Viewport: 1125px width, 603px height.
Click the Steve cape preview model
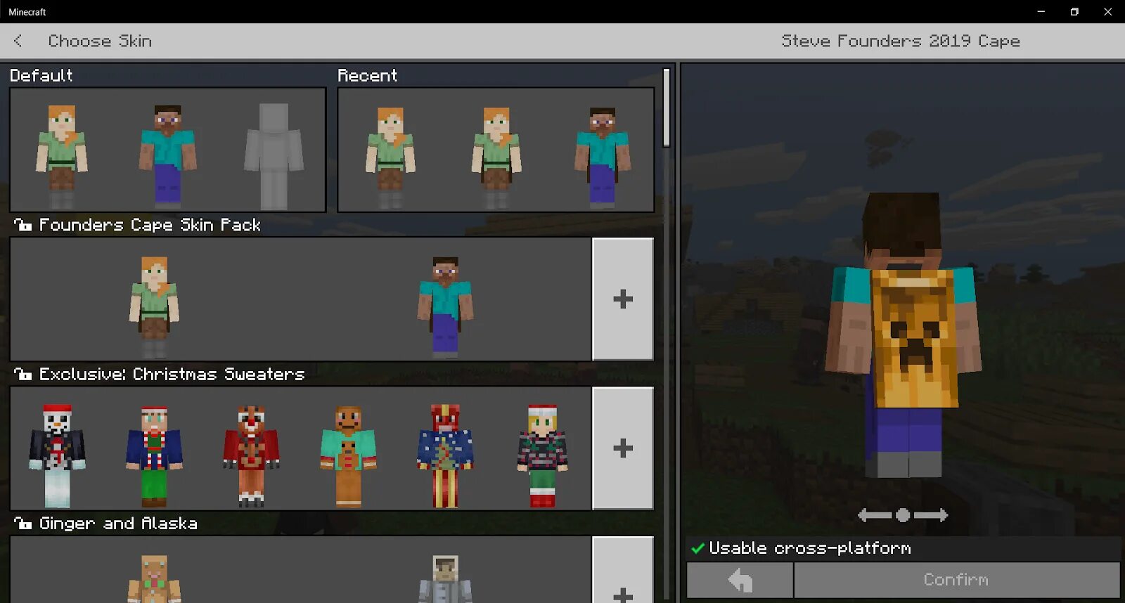tap(904, 335)
